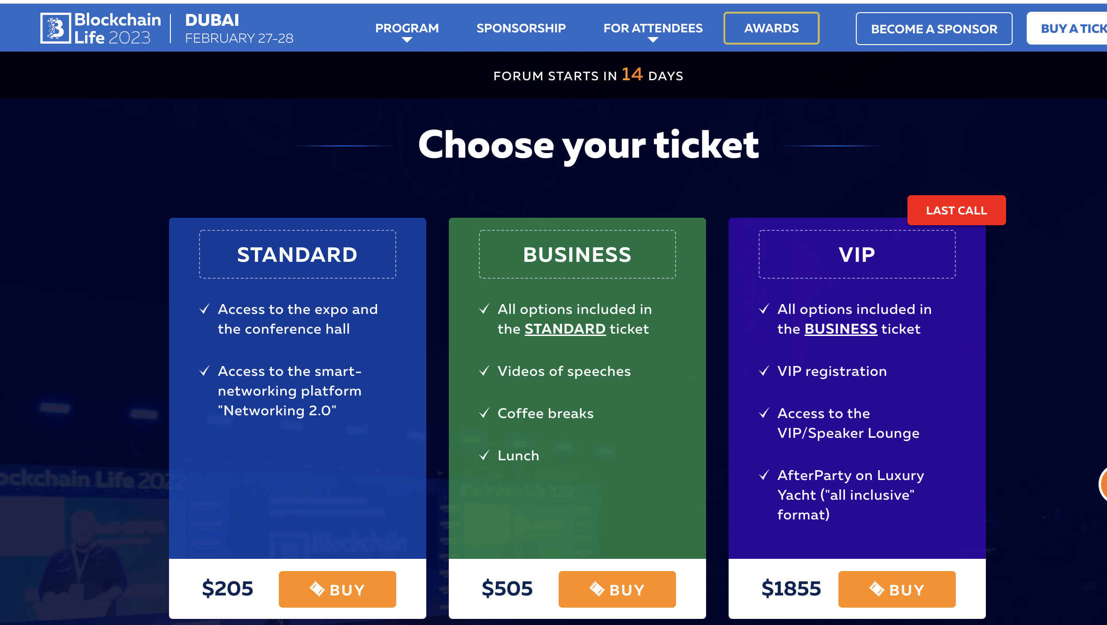The height and width of the screenshot is (625, 1107).
Task: Follow the STANDARD ticket link in Business card
Action: pyautogui.click(x=565, y=329)
